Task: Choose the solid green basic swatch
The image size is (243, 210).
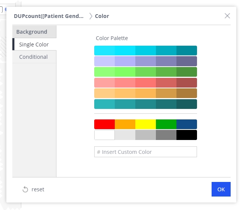Action: click(166, 124)
